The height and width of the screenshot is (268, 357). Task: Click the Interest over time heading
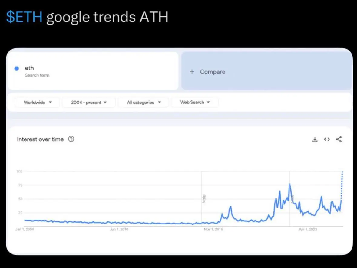coord(40,139)
